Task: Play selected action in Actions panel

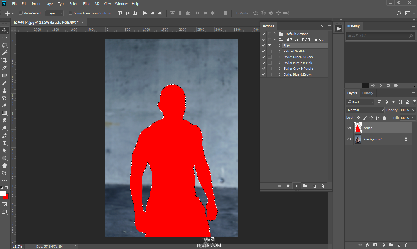Action: coord(296,186)
